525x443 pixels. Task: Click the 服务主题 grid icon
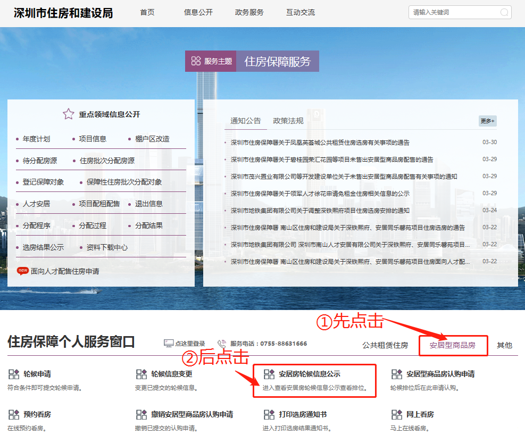[x=196, y=61]
